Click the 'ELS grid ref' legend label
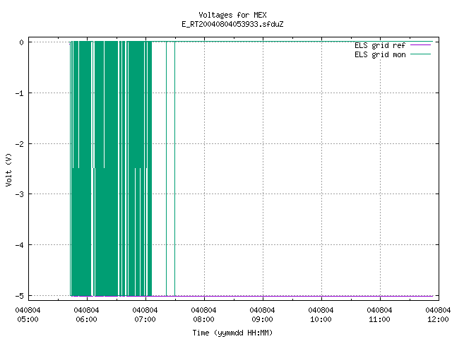 point(380,45)
